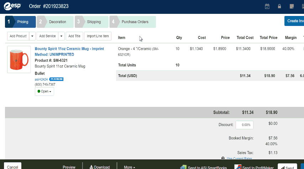
Task: Download the order
Action: coord(100,167)
